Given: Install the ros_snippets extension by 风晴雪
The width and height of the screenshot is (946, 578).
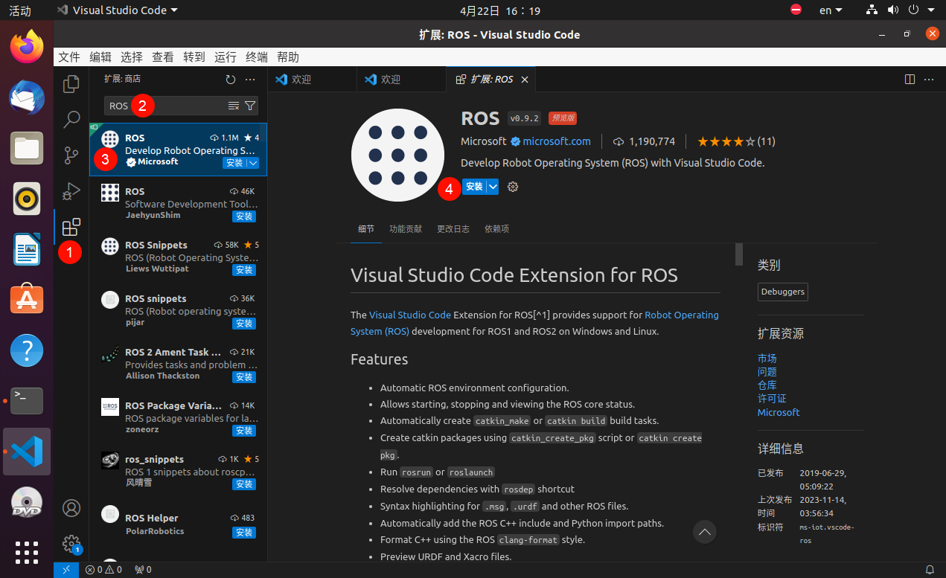Looking at the screenshot, I should click(244, 484).
